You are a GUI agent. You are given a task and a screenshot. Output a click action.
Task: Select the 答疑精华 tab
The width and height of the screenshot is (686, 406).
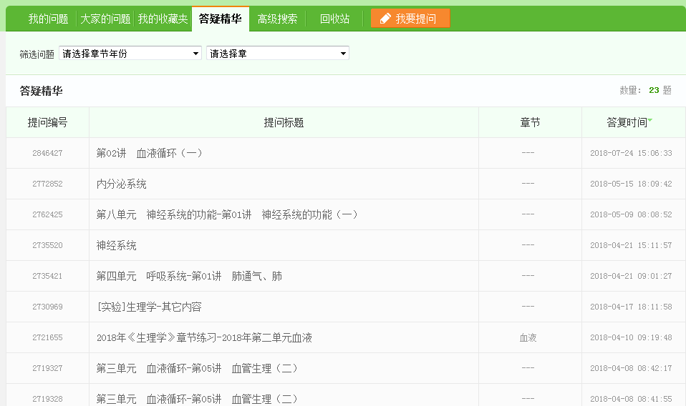tap(220, 19)
